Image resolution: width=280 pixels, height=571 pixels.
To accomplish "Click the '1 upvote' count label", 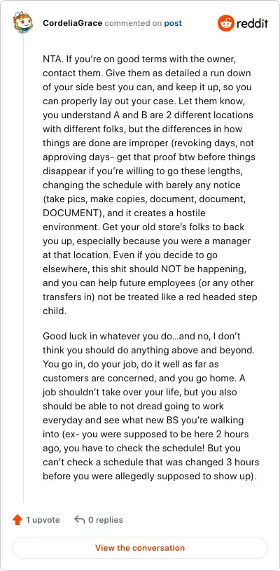I will (x=43, y=520).
